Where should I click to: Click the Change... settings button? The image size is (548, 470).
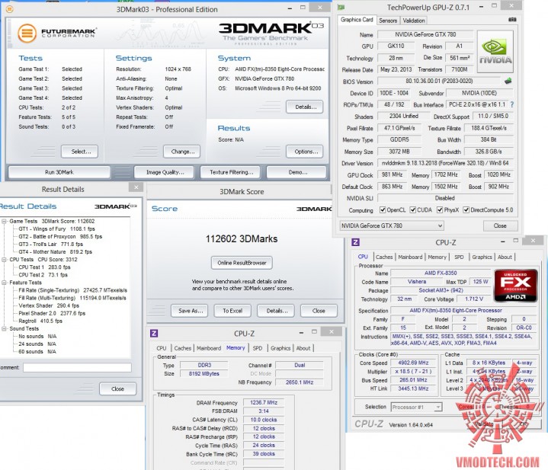point(182,152)
